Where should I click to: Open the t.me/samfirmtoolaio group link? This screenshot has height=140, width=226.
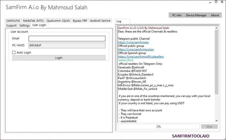click(x=136, y=50)
